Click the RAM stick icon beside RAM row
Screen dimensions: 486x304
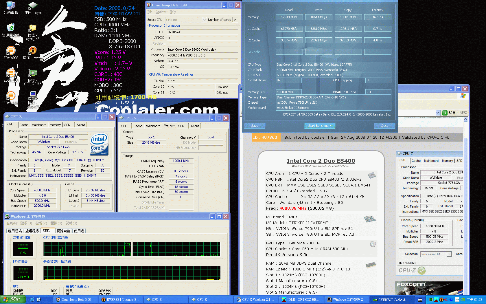371,265
